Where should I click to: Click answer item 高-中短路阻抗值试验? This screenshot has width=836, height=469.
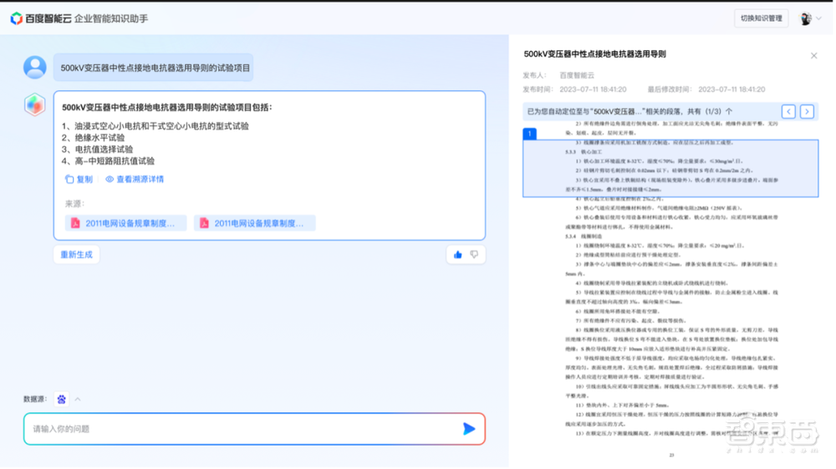point(108,161)
